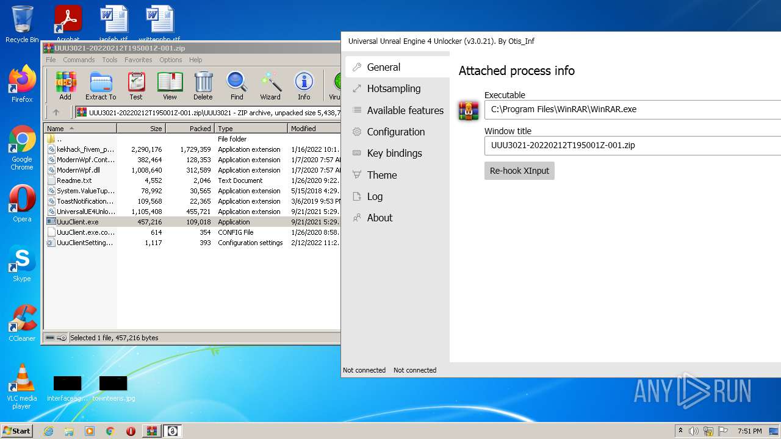Select the ToastNotification... file
Viewport: 781px width, 439px height.
[x=192, y=201]
